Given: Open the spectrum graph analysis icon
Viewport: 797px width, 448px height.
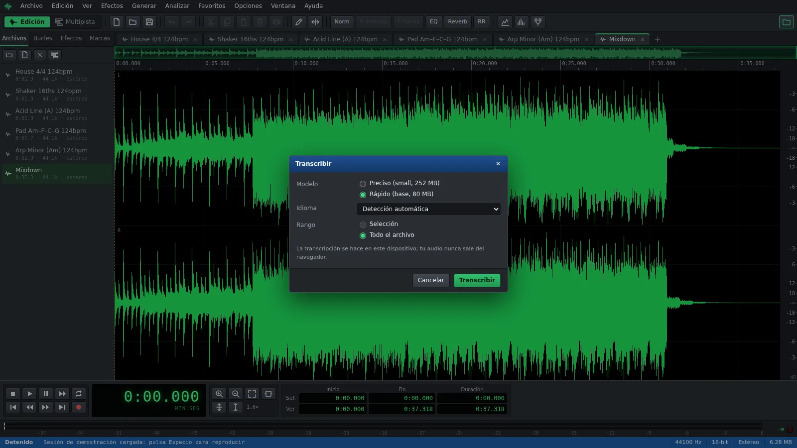Looking at the screenshot, I should click(x=505, y=22).
